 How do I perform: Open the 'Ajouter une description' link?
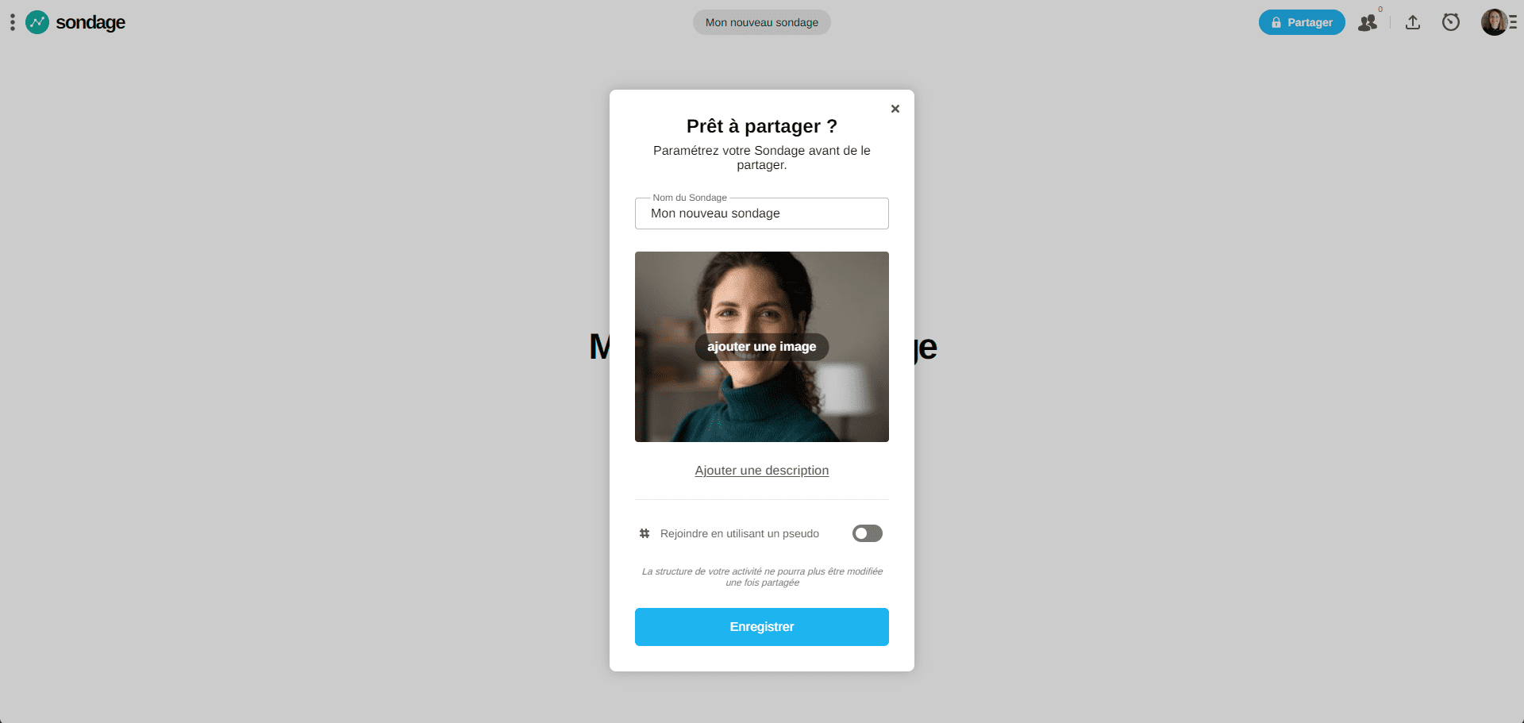coord(762,471)
